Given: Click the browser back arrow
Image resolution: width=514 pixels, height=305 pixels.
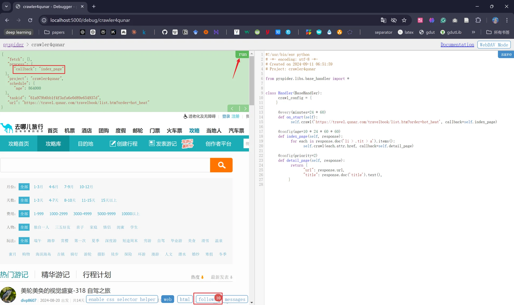Looking at the screenshot, I should pyautogui.click(x=7, y=20).
